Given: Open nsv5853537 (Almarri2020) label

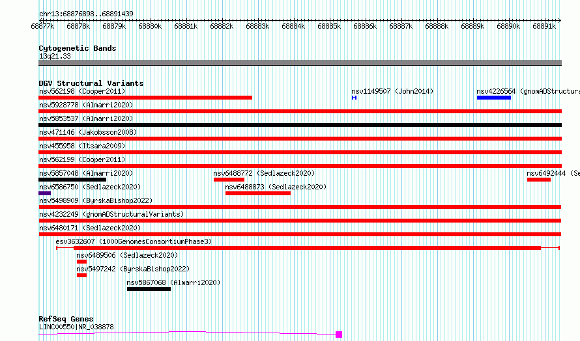Looking at the screenshot, I should [86, 118].
